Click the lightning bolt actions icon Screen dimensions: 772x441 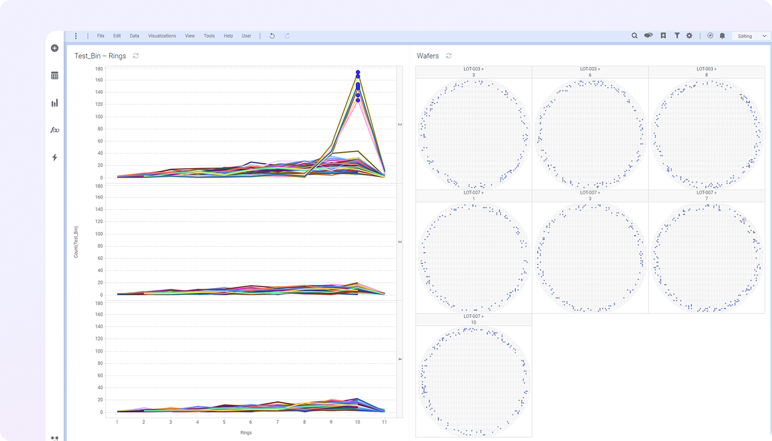click(x=55, y=157)
